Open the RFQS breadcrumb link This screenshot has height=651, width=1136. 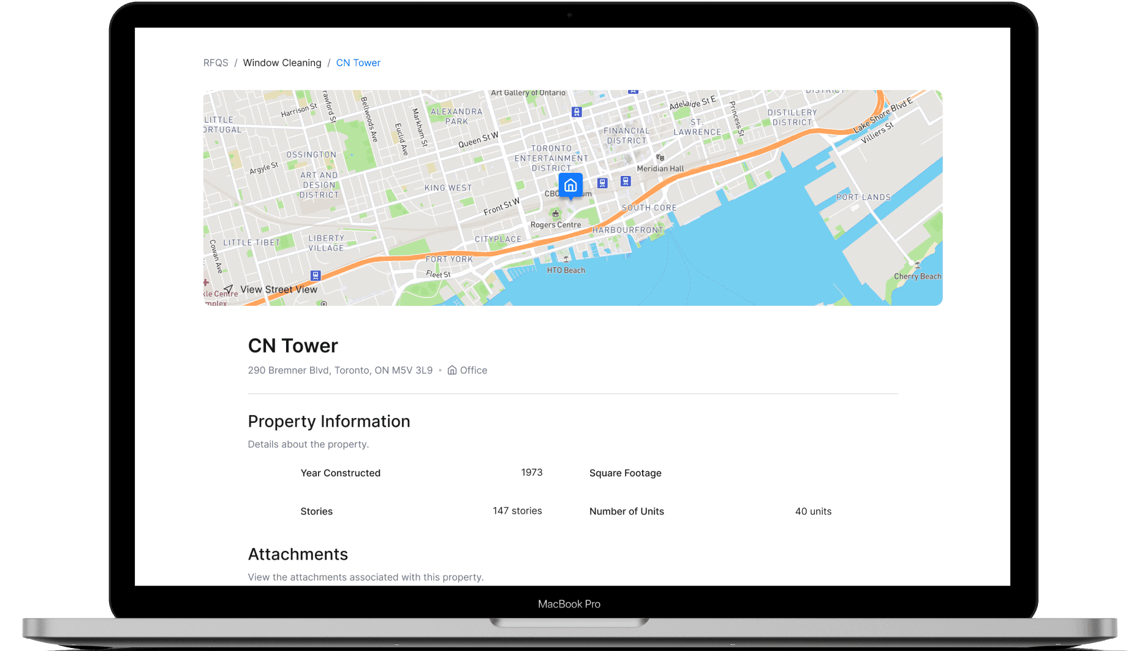(216, 63)
